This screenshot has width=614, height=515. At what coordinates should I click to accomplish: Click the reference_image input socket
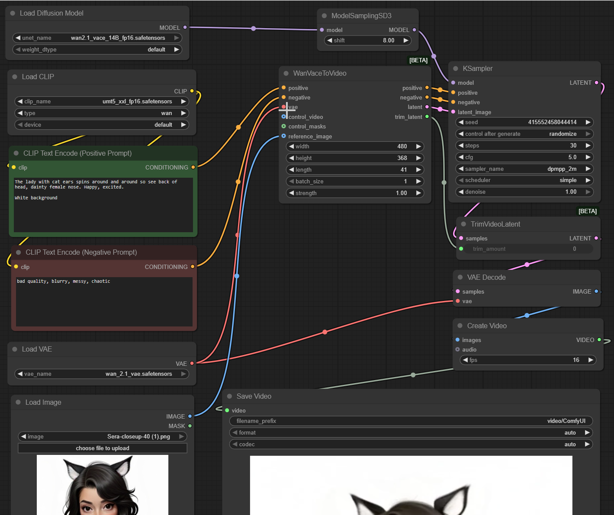coord(284,136)
